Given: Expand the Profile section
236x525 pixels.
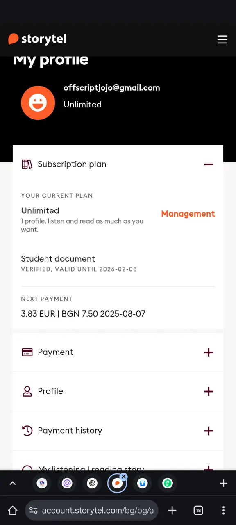Looking at the screenshot, I should (x=209, y=391).
